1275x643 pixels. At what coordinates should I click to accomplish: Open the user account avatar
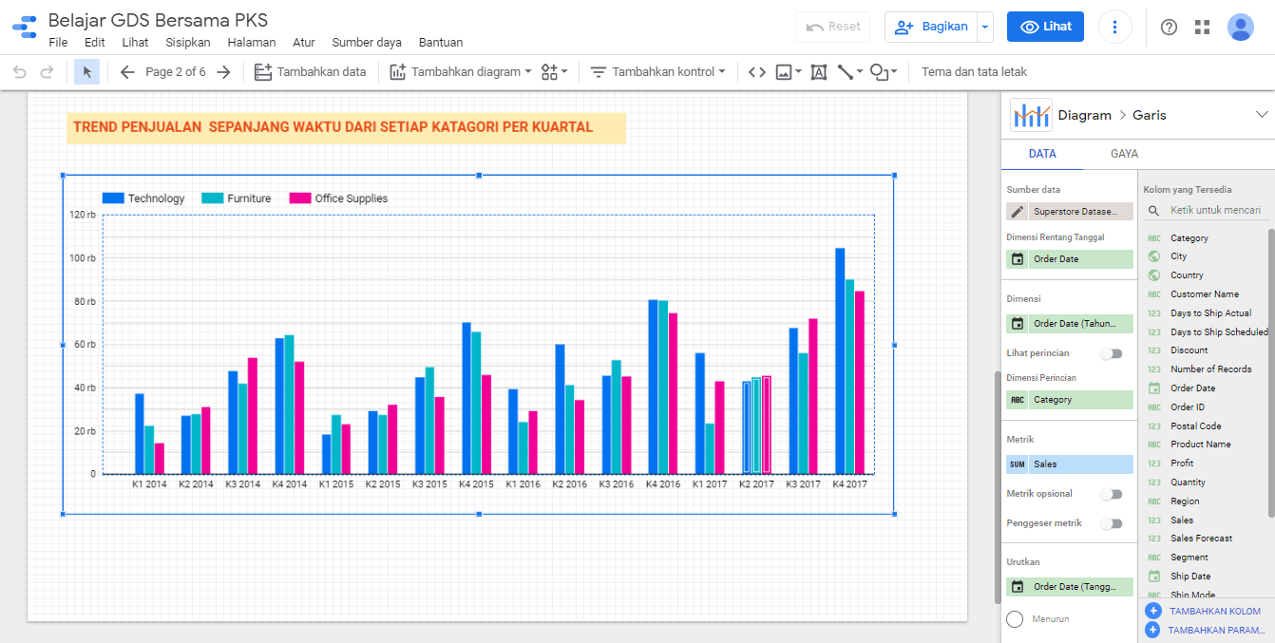coord(1241,27)
